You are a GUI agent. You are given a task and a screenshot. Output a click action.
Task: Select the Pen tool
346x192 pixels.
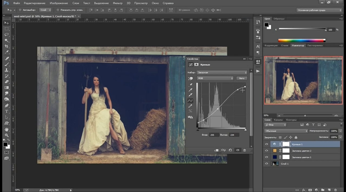coord(6,106)
